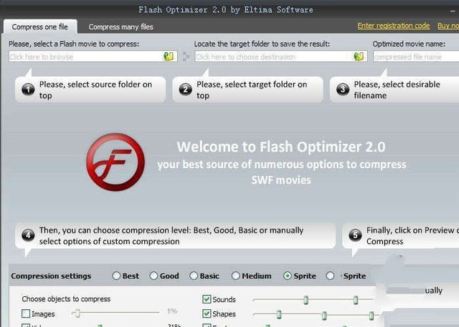459x327 pixels.
Task: Uncheck the Sounds checkbox
Action: tap(207, 300)
